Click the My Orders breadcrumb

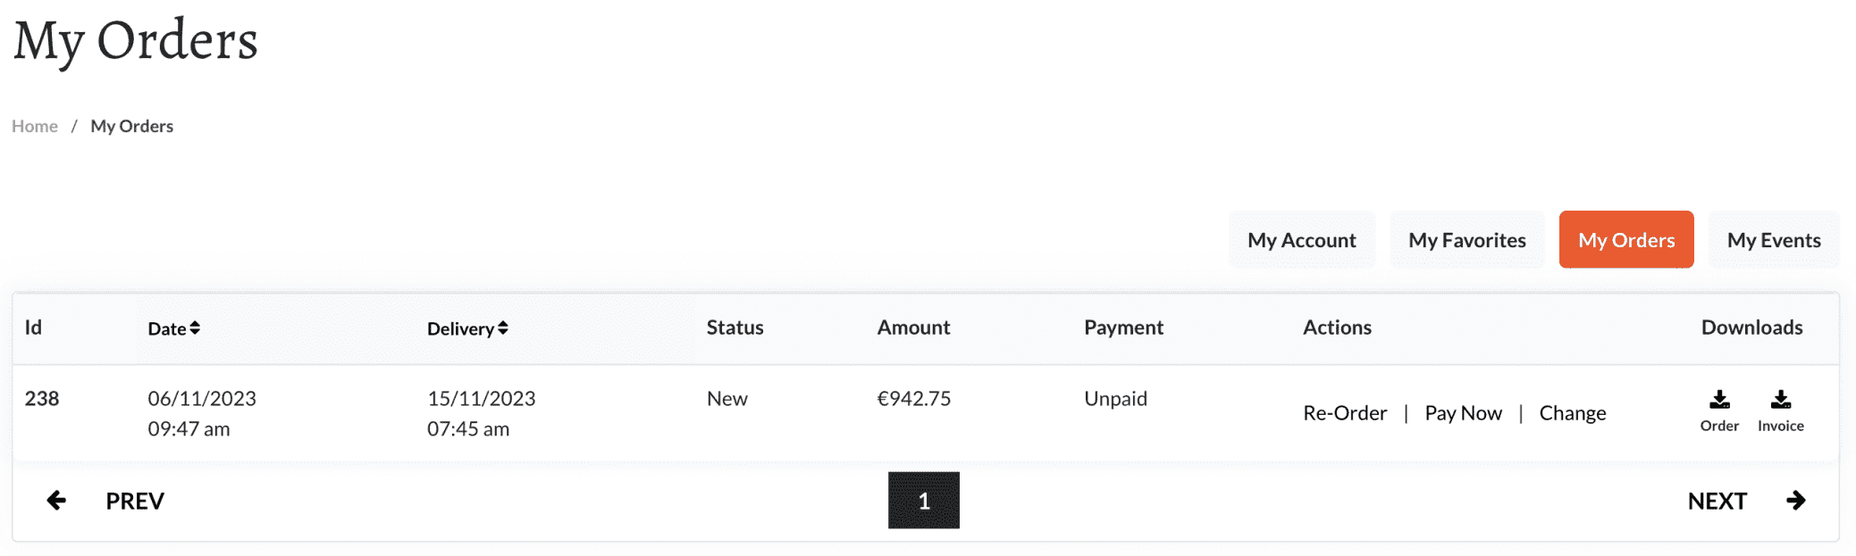[131, 127]
